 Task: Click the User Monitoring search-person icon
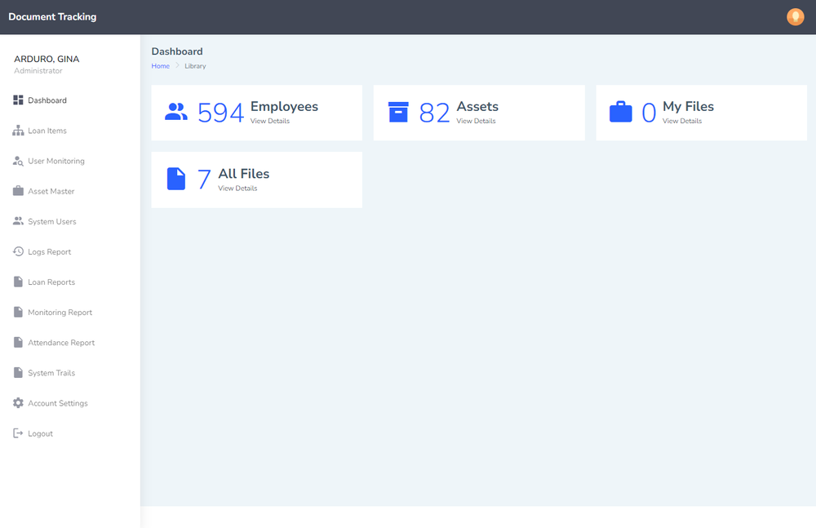coord(18,160)
